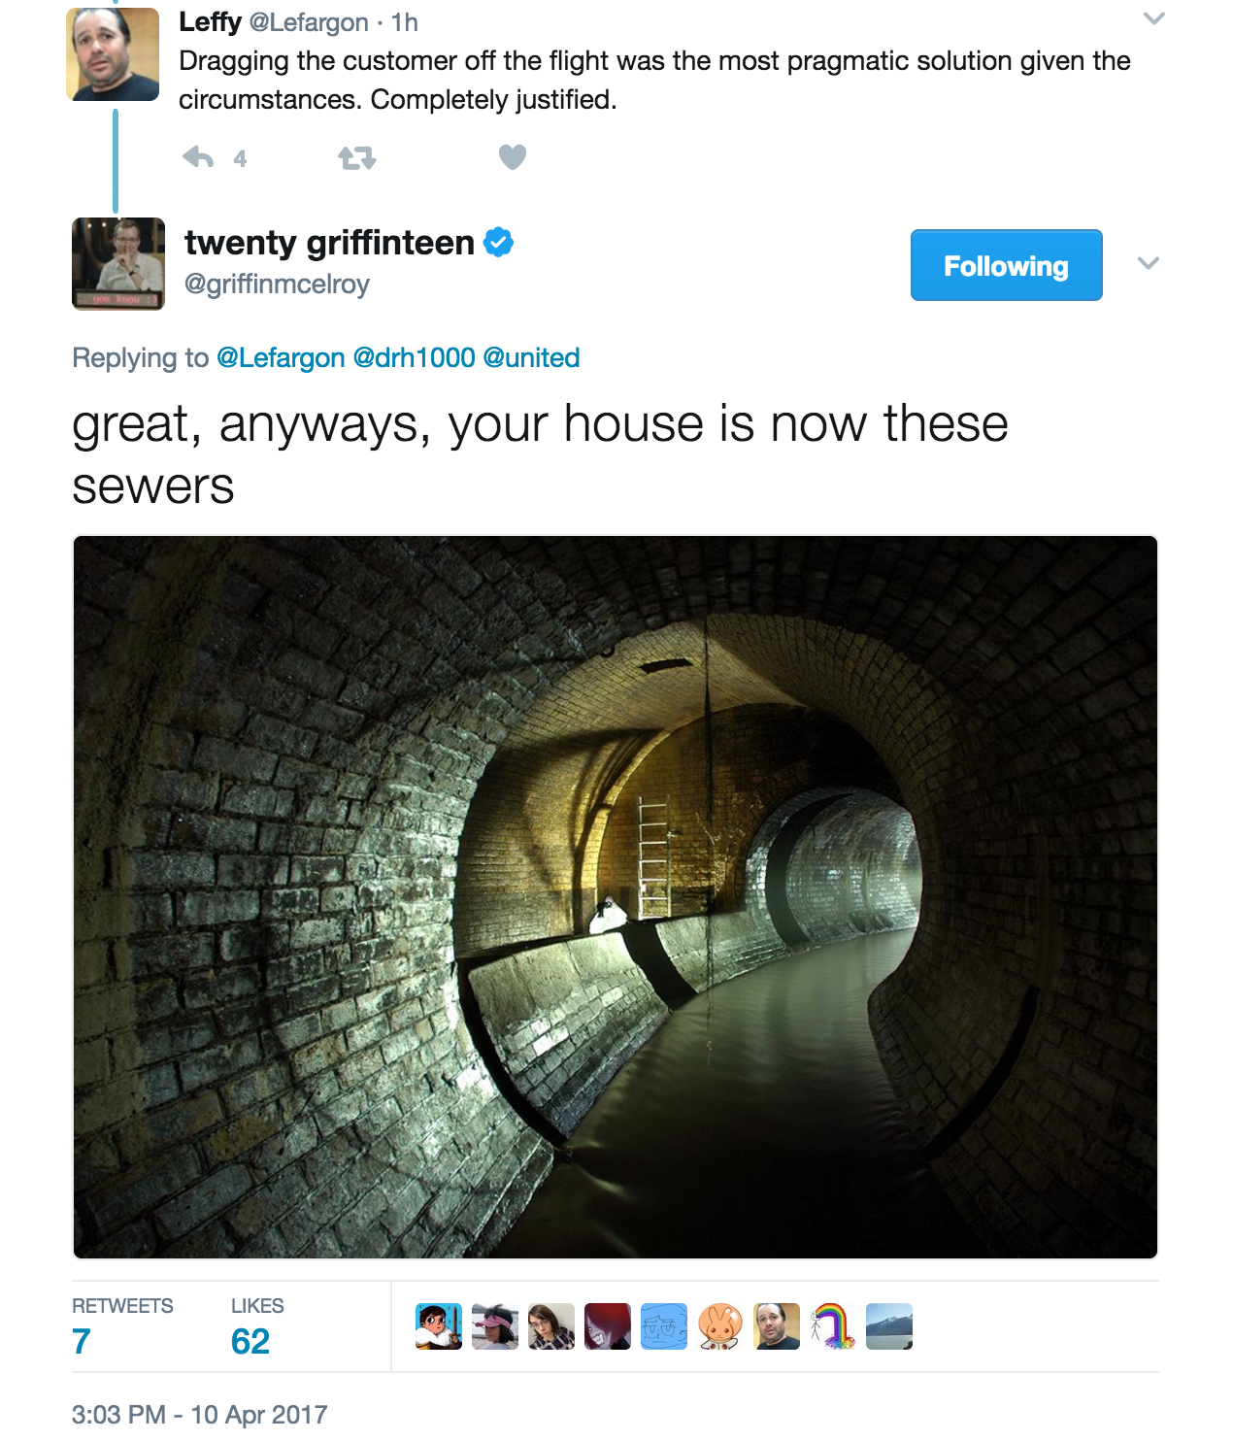Click the rainbow avatar among likers
Screen dimensions: 1233x1441
tap(833, 1326)
